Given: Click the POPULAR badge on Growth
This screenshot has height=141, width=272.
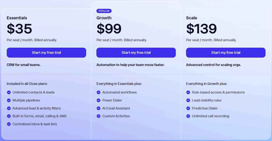Looking at the screenshot, I should pyautogui.click(x=104, y=11).
